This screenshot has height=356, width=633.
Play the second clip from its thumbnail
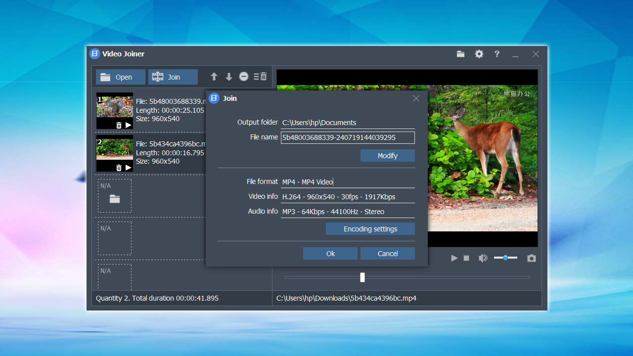(x=129, y=168)
